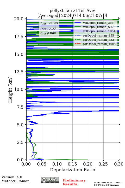Click the parDepol_raman_1064 dashed legend entry
The height and width of the screenshot is (188, 125).
click(x=95, y=44)
